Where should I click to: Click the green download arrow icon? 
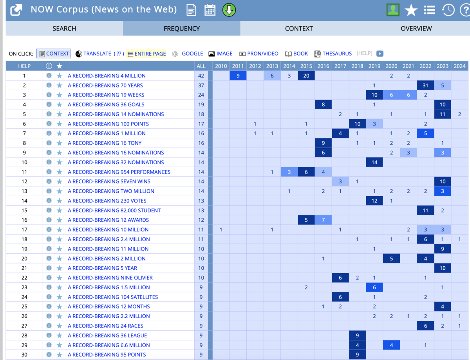tap(229, 10)
